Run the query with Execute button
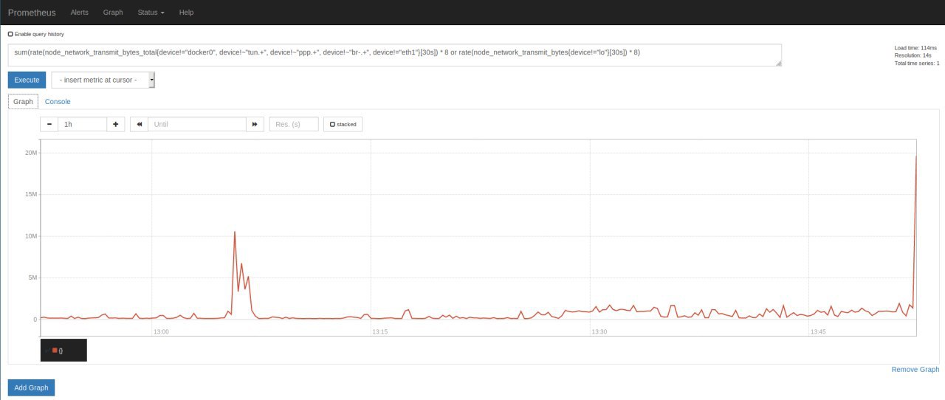The image size is (945, 400). (x=27, y=80)
